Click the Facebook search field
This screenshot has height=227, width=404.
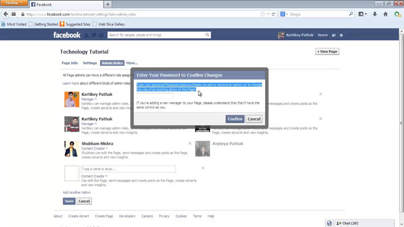156,35
